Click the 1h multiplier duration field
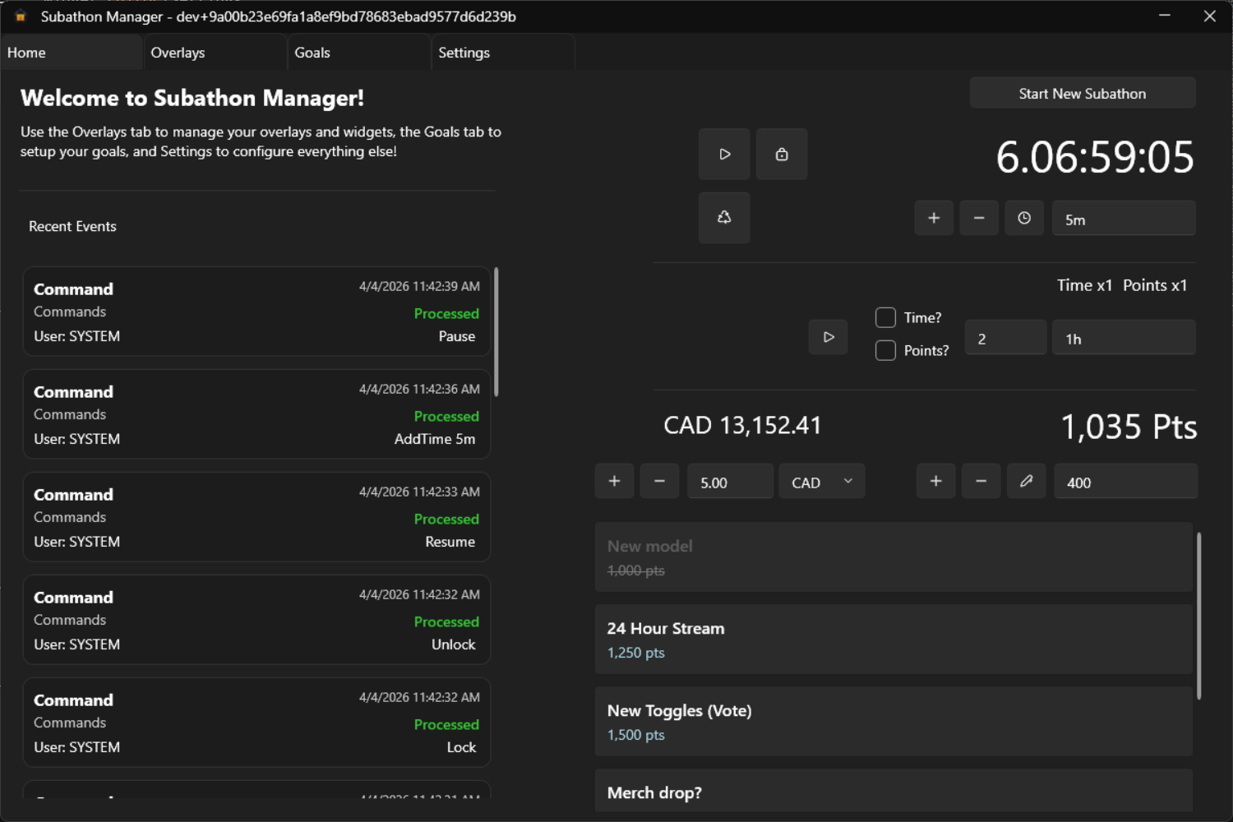The image size is (1233, 822). tap(1123, 339)
